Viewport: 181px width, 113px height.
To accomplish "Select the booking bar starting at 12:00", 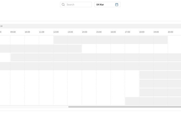I will click(110, 40).
